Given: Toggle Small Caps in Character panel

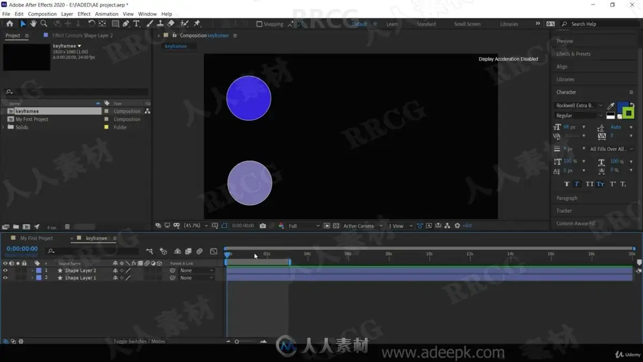Looking at the screenshot, I should point(601,184).
